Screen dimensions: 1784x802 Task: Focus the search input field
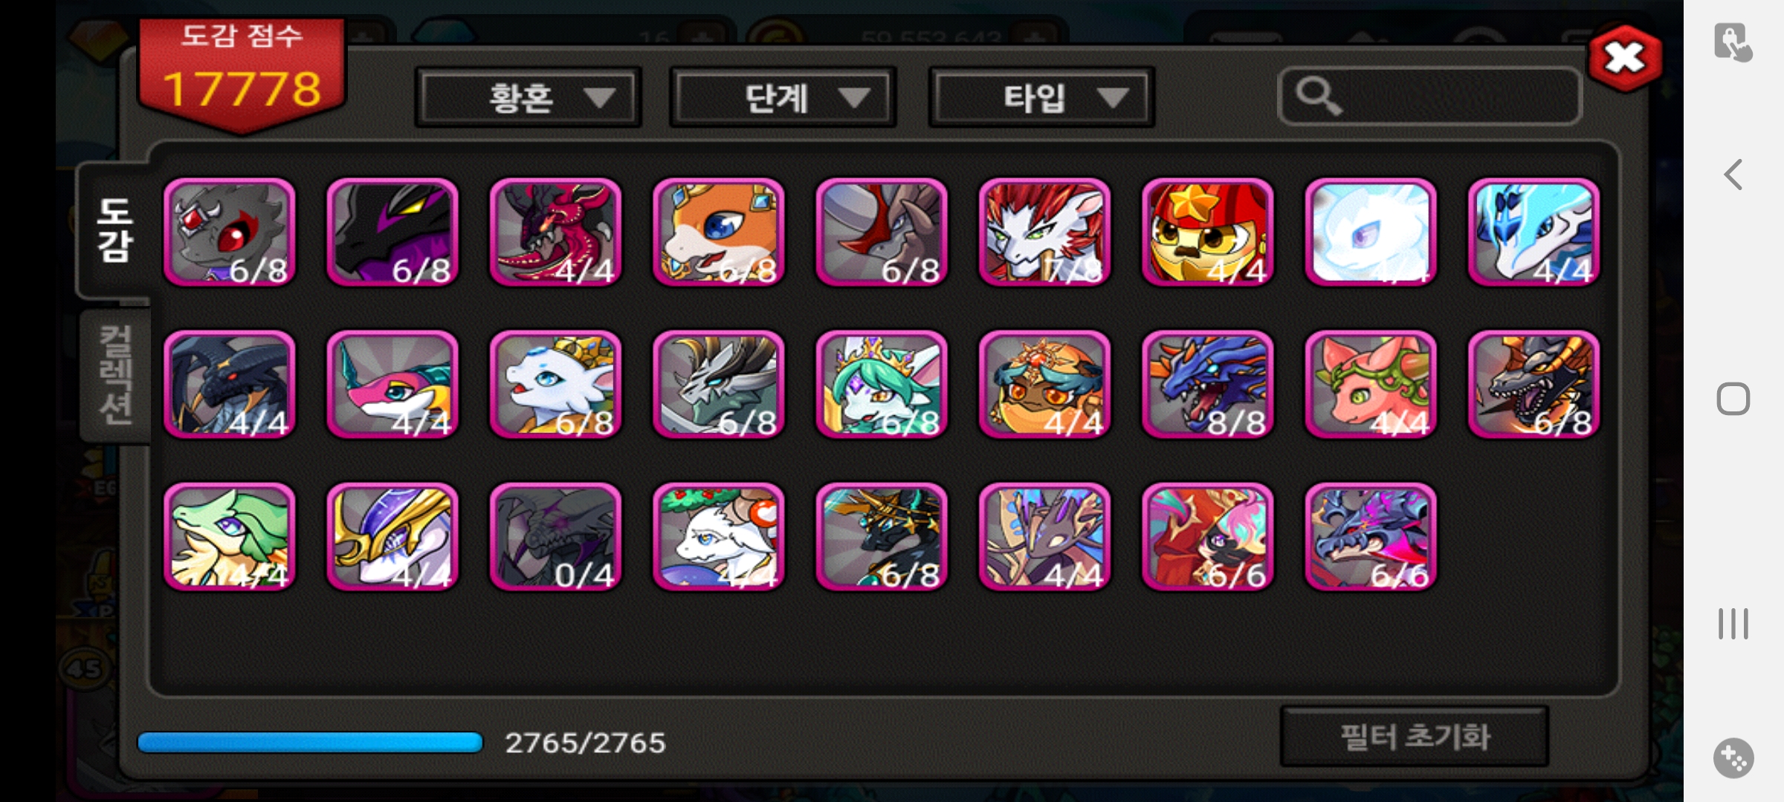pyautogui.click(x=1429, y=96)
